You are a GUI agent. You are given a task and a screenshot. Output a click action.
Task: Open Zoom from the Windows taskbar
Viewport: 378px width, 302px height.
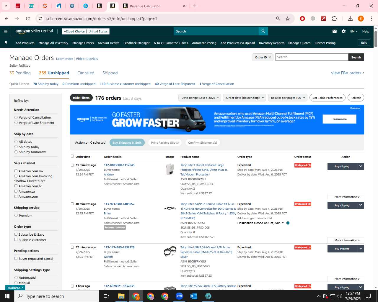pyautogui.click(x=179, y=296)
